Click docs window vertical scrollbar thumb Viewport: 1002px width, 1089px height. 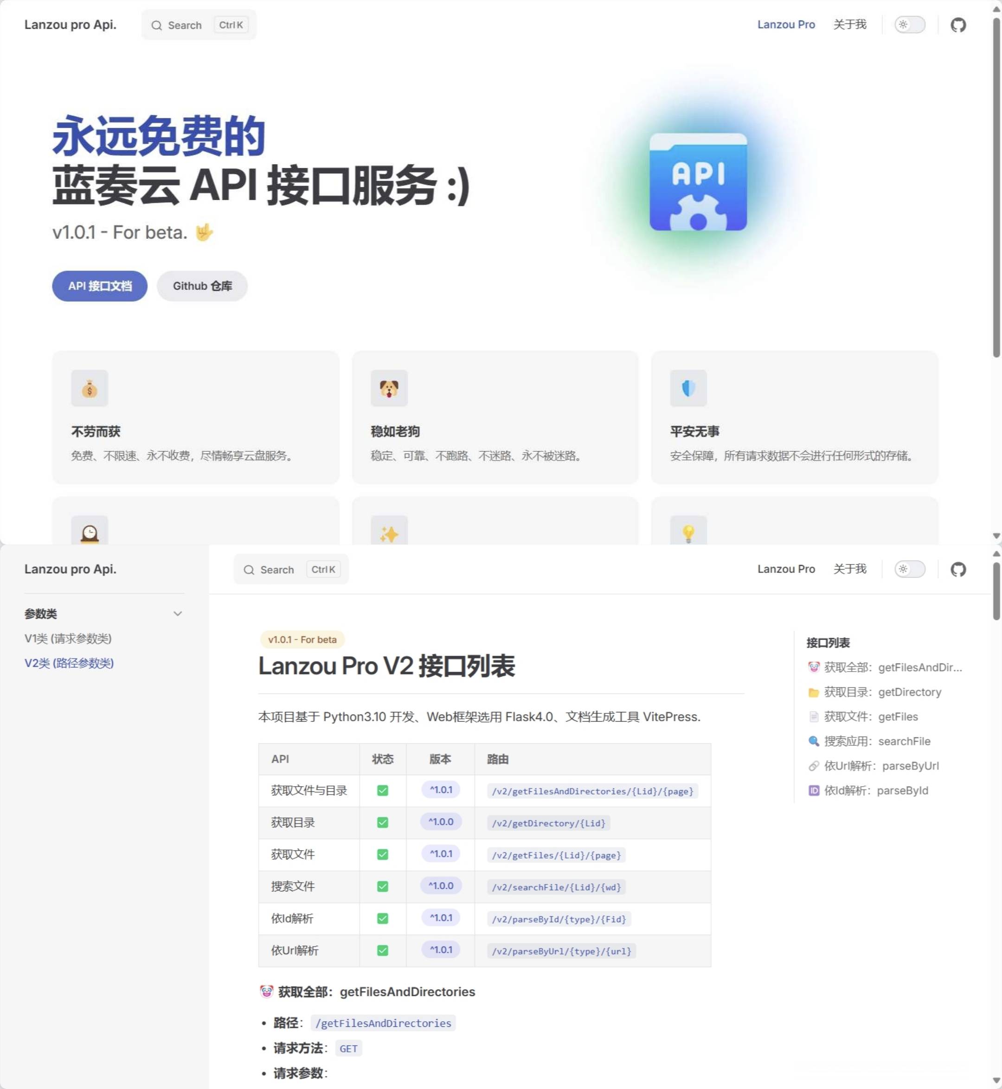996,591
